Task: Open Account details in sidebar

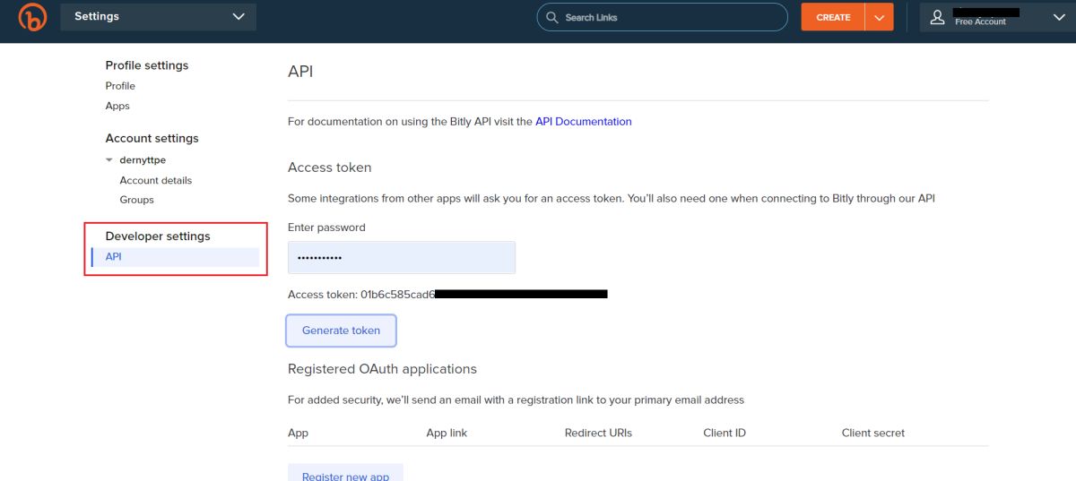Action: coord(156,180)
